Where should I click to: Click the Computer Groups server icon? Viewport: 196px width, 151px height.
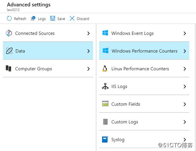pos(8,69)
